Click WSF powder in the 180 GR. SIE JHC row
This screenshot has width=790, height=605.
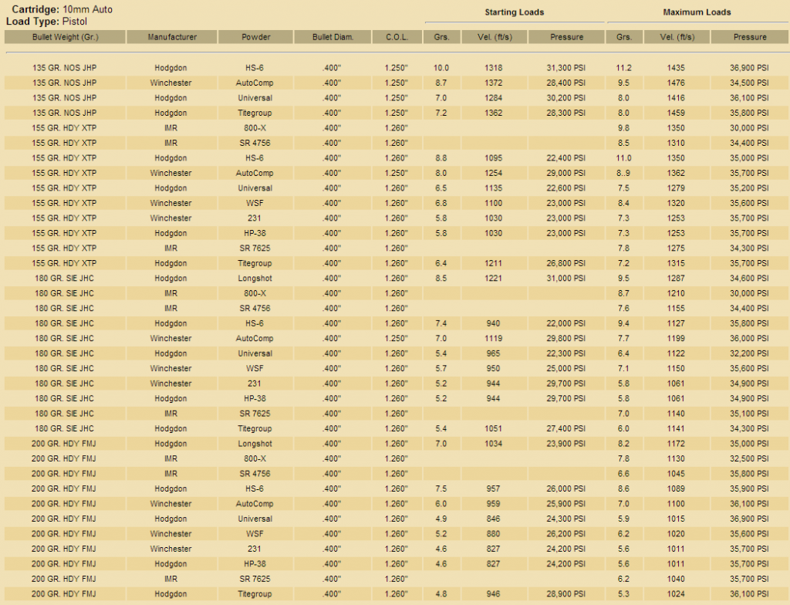255,369
